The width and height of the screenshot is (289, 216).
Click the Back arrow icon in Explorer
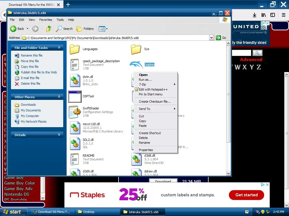(x=13, y=29)
